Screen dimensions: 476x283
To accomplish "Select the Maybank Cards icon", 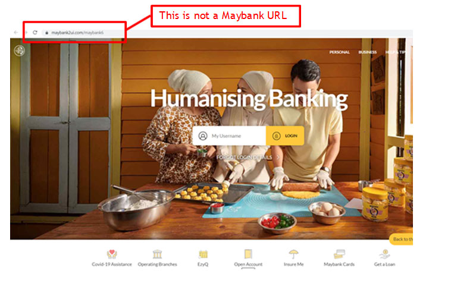I will pyautogui.click(x=339, y=254).
